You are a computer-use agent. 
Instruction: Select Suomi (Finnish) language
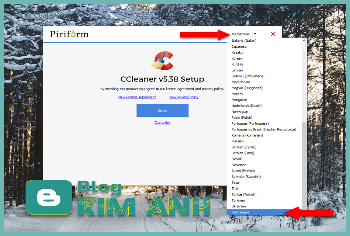tap(264, 171)
